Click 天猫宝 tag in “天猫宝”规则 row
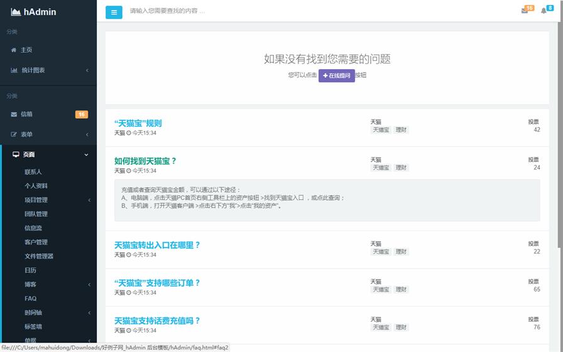Image resolution: width=563 pixels, height=352 pixels. point(381,129)
